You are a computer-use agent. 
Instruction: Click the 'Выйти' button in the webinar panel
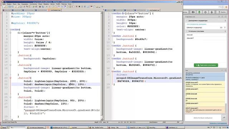tap(222, 12)
